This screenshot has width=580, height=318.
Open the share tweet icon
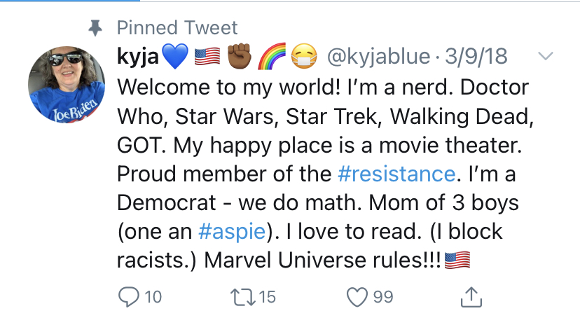click(471, 297)
